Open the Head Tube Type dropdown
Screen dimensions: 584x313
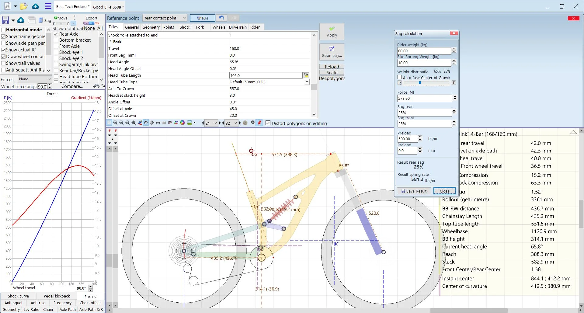tap(269, 82)
